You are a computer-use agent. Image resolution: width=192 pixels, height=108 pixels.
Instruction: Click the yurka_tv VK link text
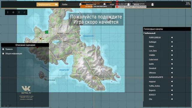click(26, 93)
